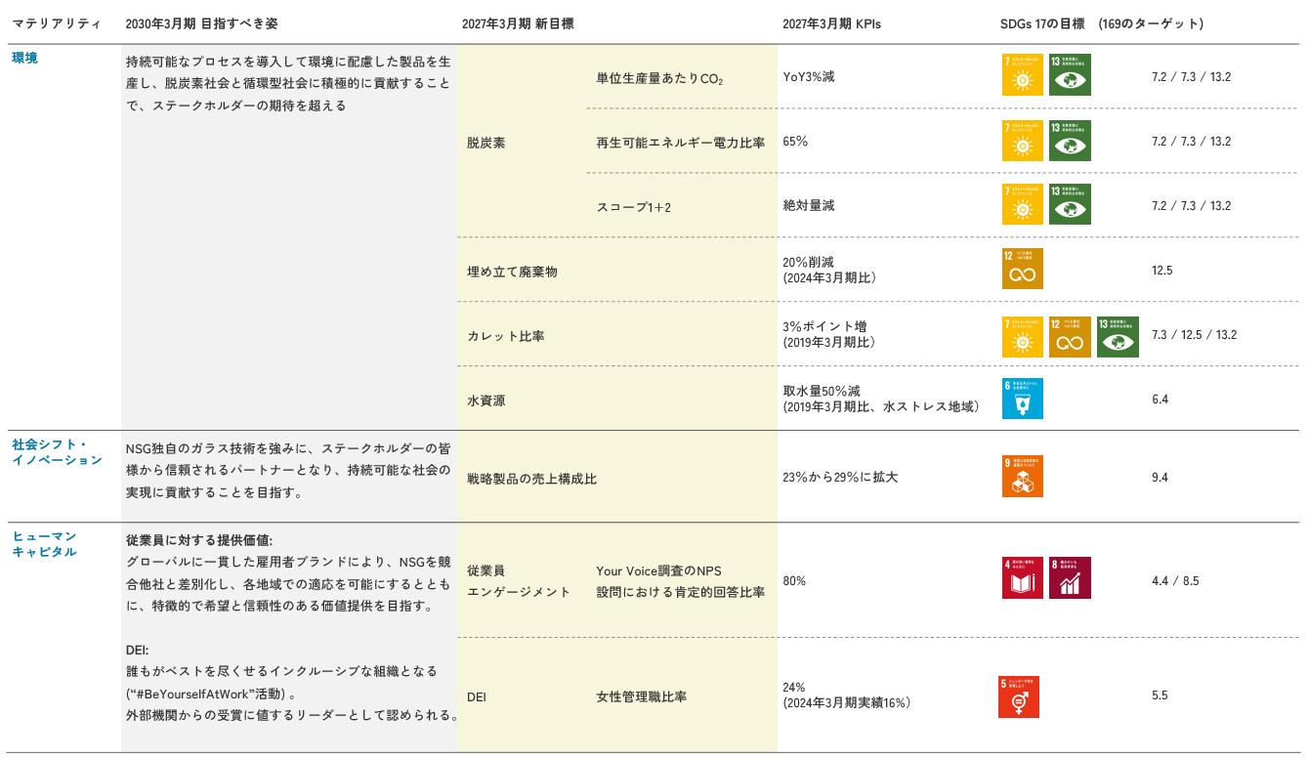
Task: Click the マテリアリティ column header
Action: (57, 23)
